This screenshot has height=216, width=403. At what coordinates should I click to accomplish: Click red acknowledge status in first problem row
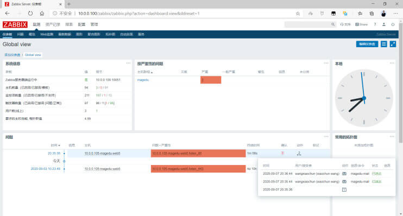282,154
